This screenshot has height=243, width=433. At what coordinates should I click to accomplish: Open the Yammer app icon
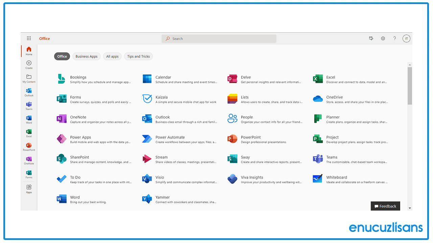pos(147,199)
